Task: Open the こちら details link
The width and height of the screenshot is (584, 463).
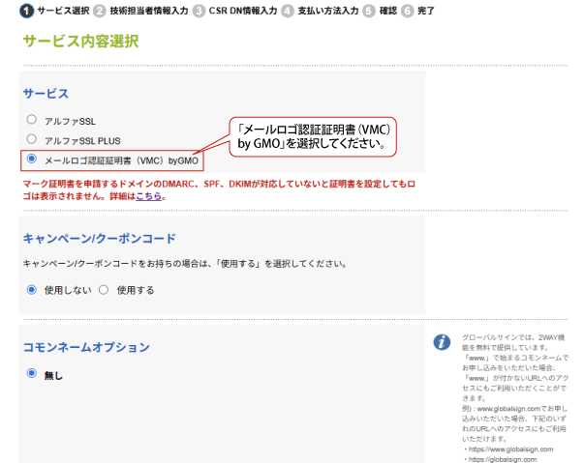Action: click(x=148, y=196)
